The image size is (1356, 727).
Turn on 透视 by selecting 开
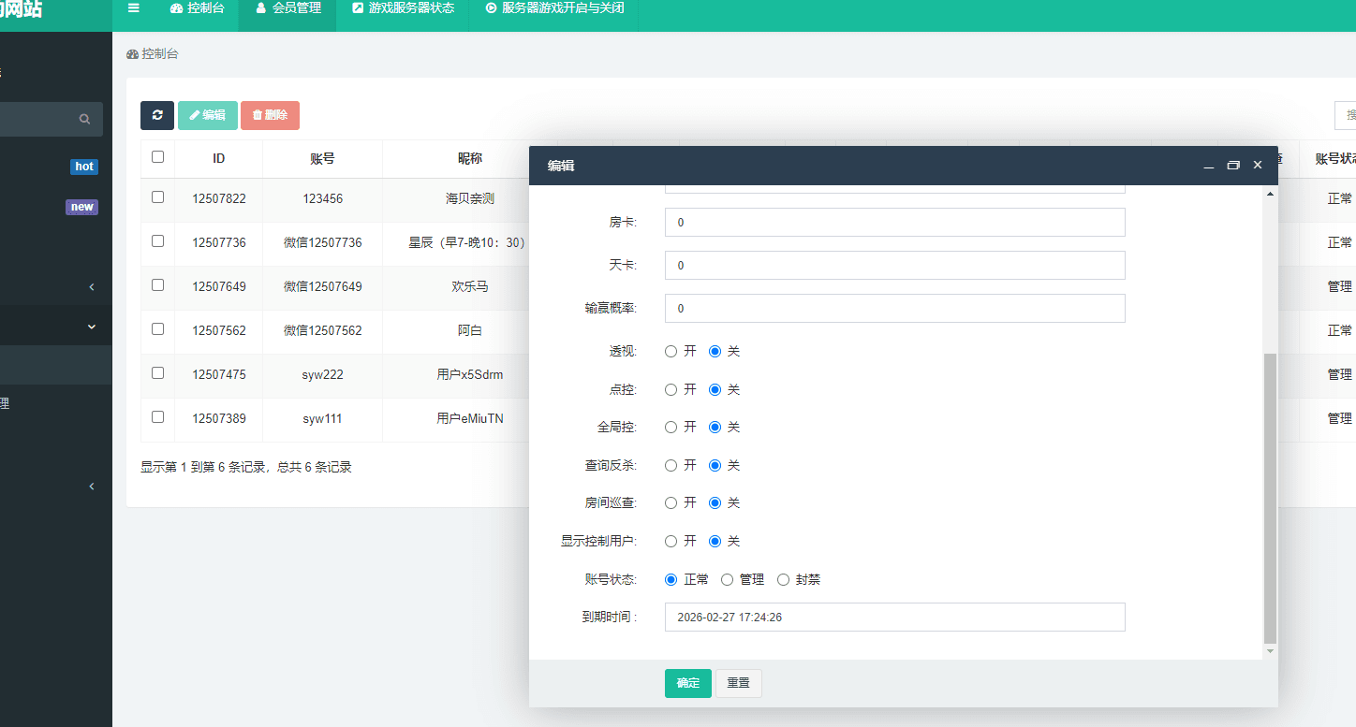671,352
